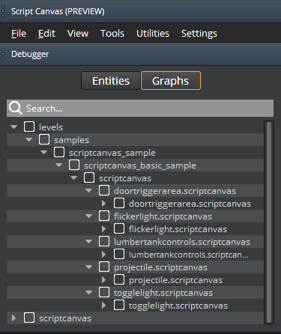The image size is (281, 334).
Task: Expand the bottom root scriptcanvas node
Action: (13, 318)
